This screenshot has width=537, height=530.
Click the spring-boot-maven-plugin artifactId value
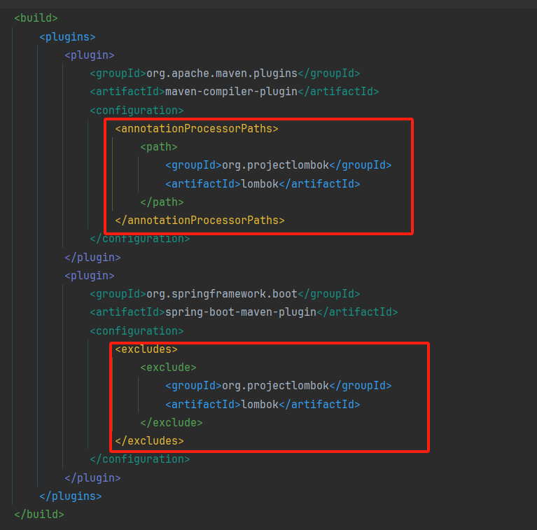(241, 312)
